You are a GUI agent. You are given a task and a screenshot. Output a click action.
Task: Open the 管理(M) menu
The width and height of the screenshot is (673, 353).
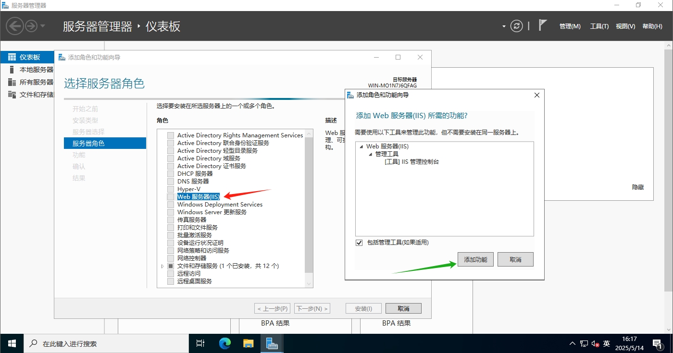[x=570, y=26]
